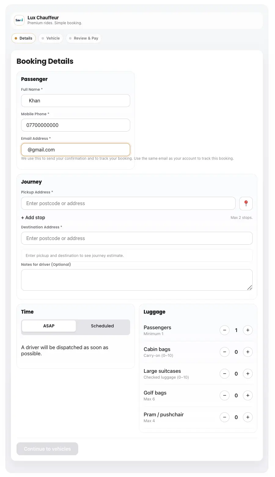Switch to Scheduled time option
The image size is (275, 477).
tap(102, 326)
